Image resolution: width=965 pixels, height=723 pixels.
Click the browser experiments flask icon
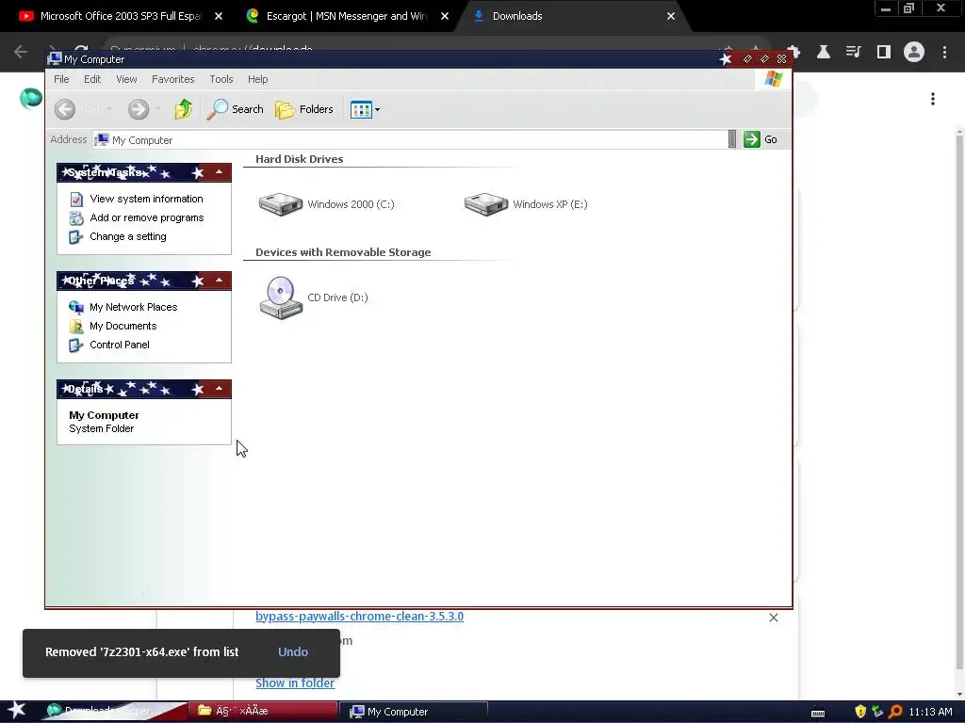[824, 53]
